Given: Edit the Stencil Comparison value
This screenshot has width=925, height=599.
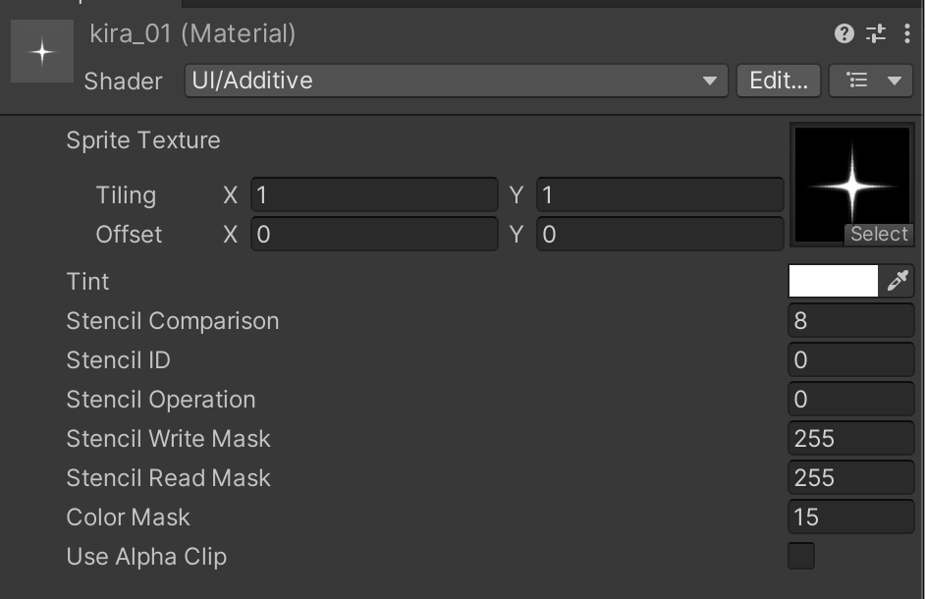Looking at the screenshot, I should (x=850, y=320).
